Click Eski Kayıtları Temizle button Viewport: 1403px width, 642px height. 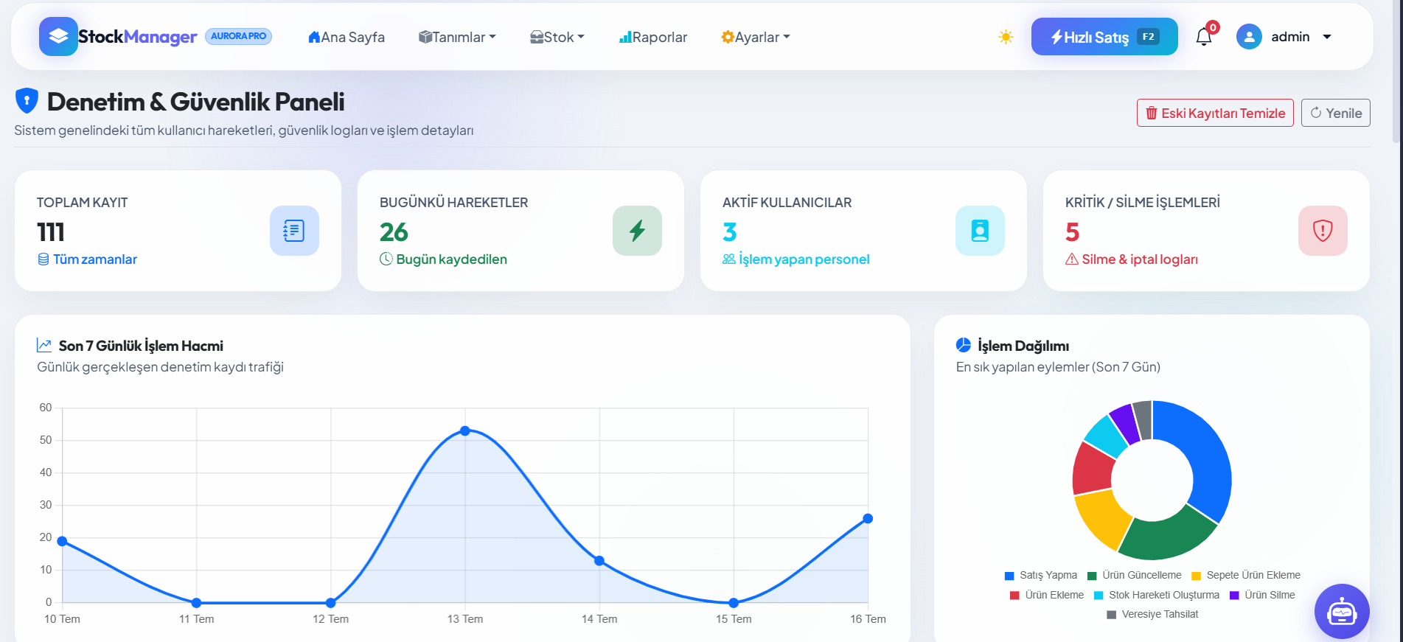1215,113
